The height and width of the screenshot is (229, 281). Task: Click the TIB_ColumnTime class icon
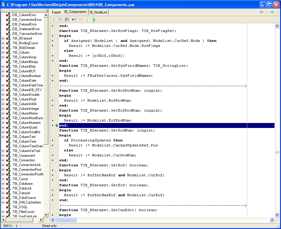pyautogui.click(x=8, y=141)
